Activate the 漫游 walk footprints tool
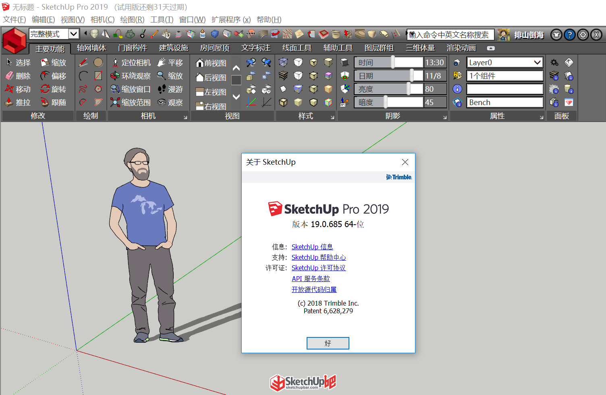 tap(170, 89)
